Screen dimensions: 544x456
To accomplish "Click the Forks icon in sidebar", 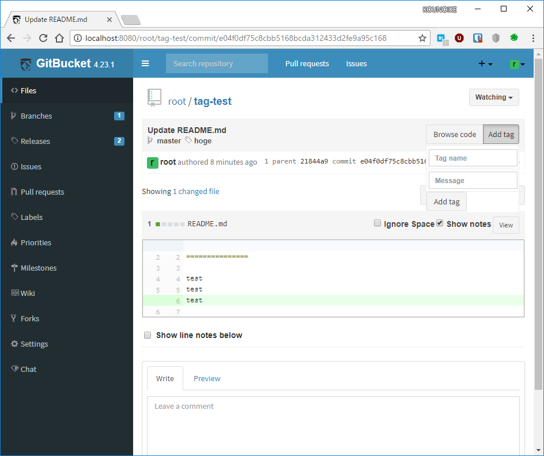I will point(13,318).
